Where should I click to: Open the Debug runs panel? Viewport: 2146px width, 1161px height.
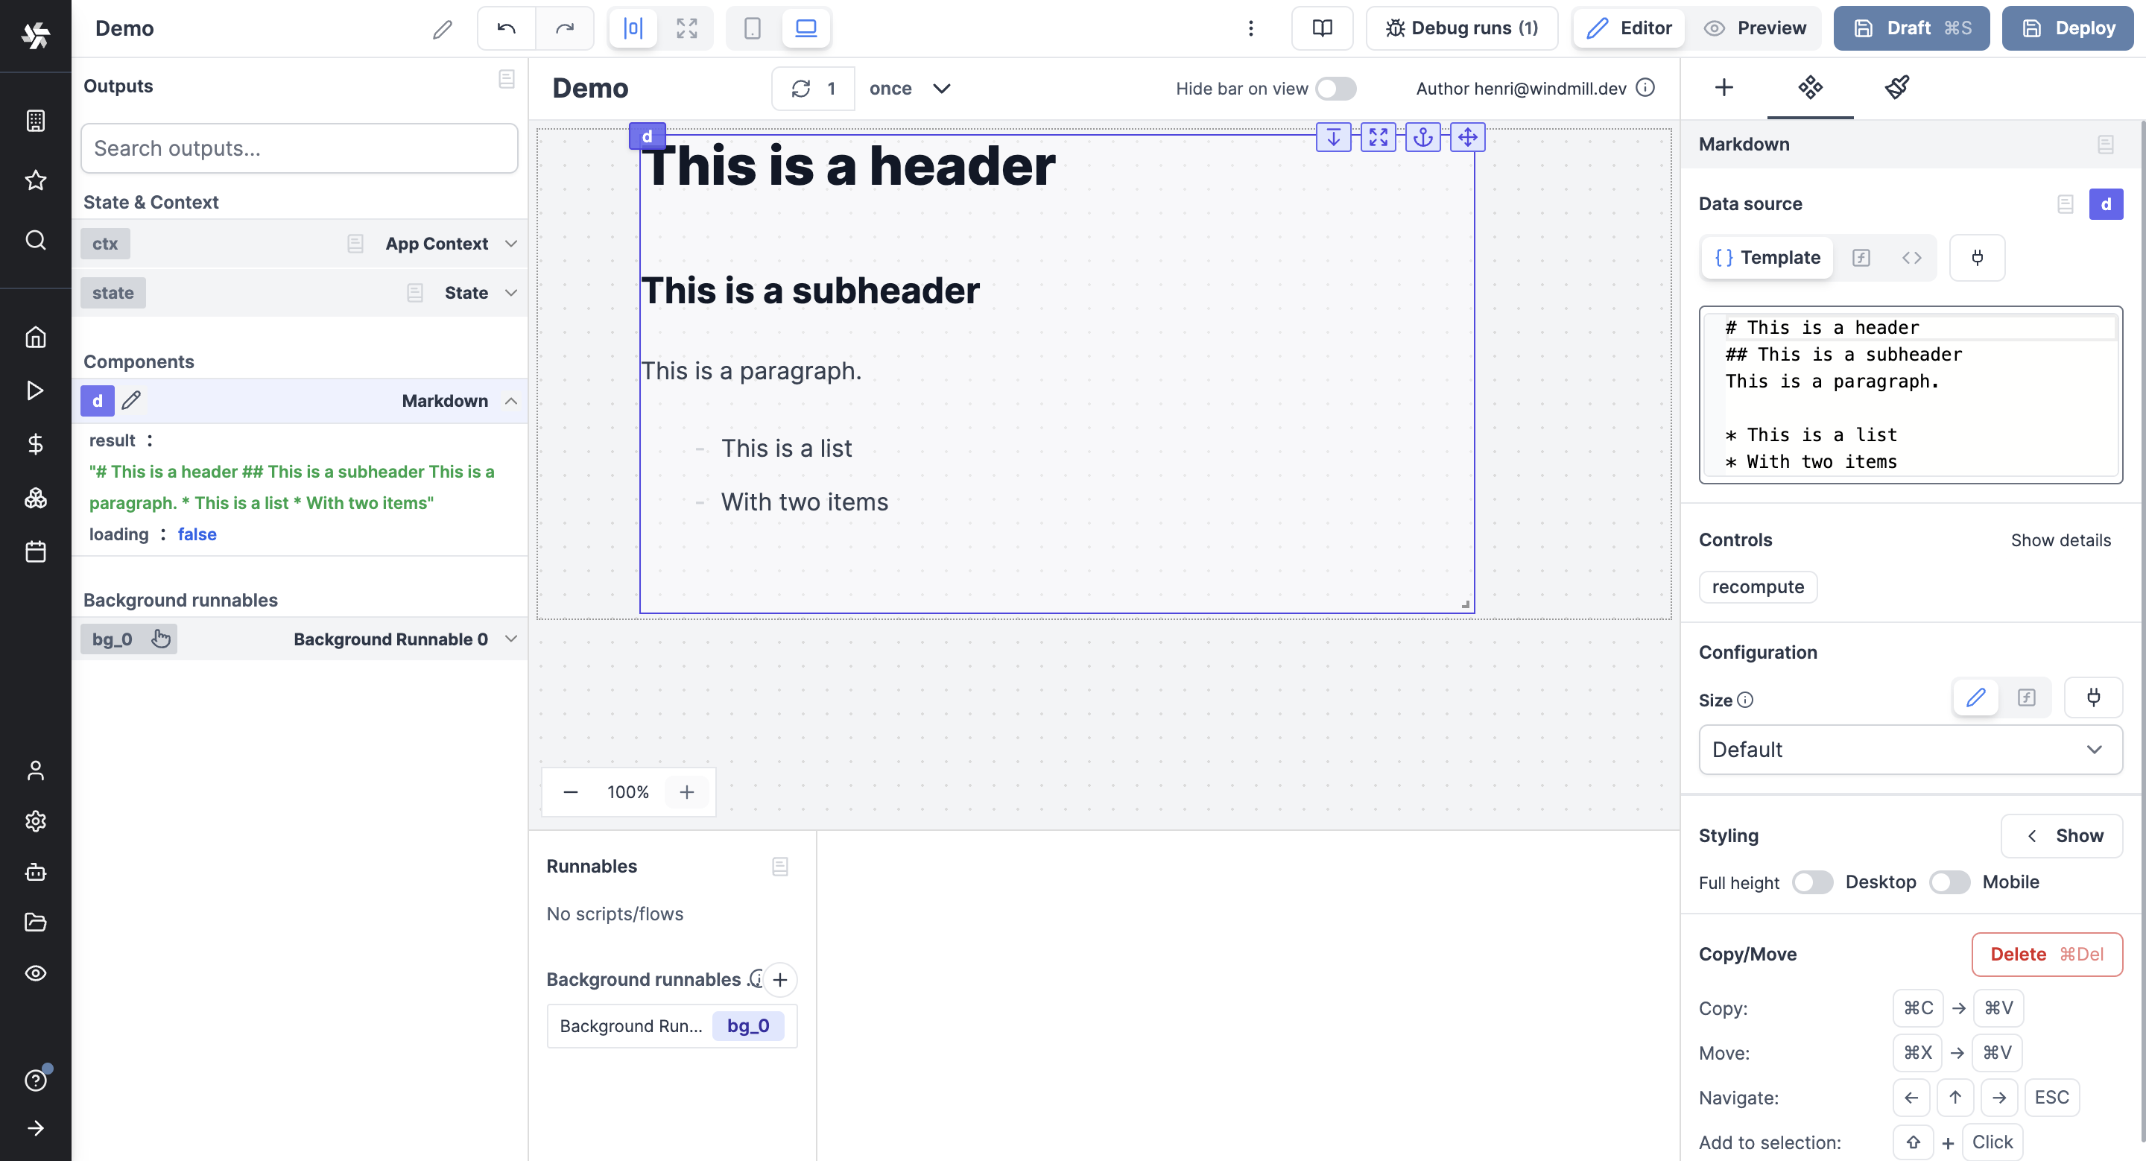coord(1462,28)
